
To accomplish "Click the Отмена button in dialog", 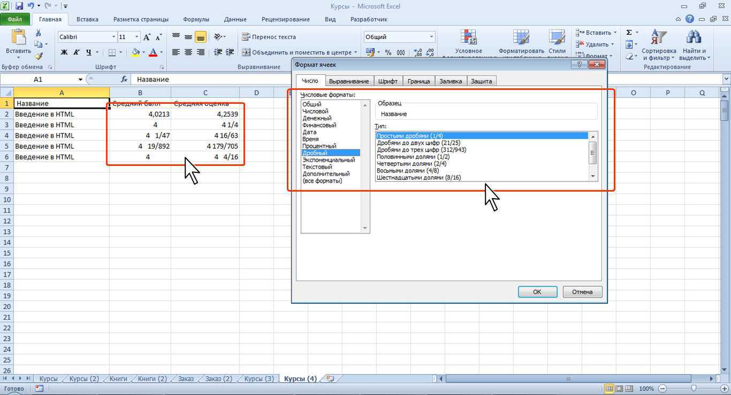I will pyautogui.click(x=582, y=292).
